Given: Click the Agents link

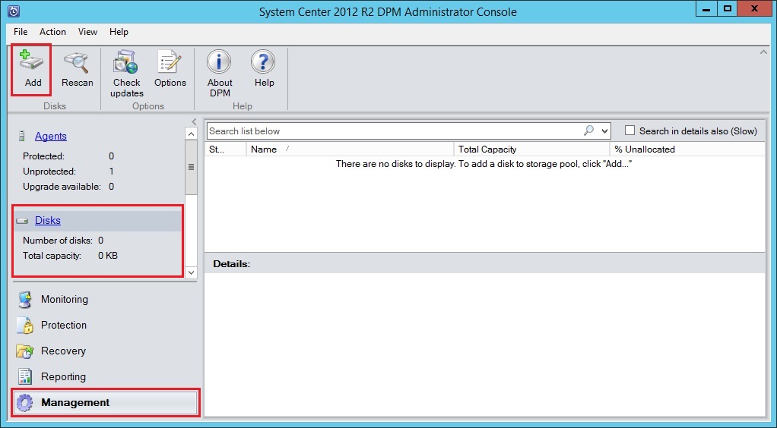Looking at the screenshot, I should click(x=50, y=136).
